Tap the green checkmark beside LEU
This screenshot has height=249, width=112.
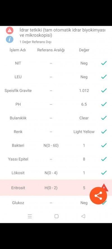coord(104,77)
